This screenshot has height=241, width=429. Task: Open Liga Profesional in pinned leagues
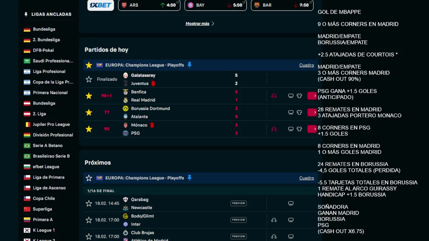(49, 71)
